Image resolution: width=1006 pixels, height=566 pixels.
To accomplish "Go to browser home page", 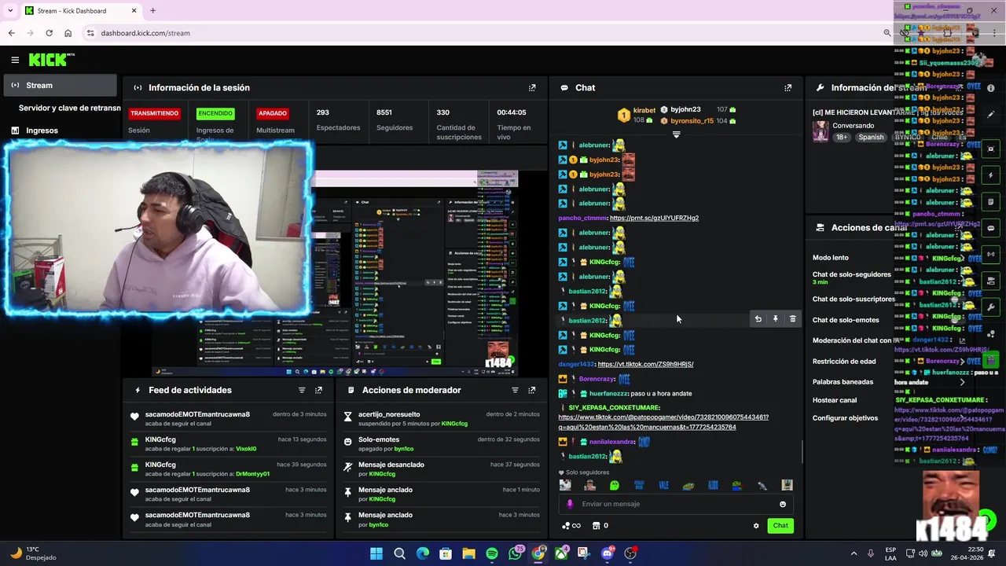I will click(x=68, y=33).
